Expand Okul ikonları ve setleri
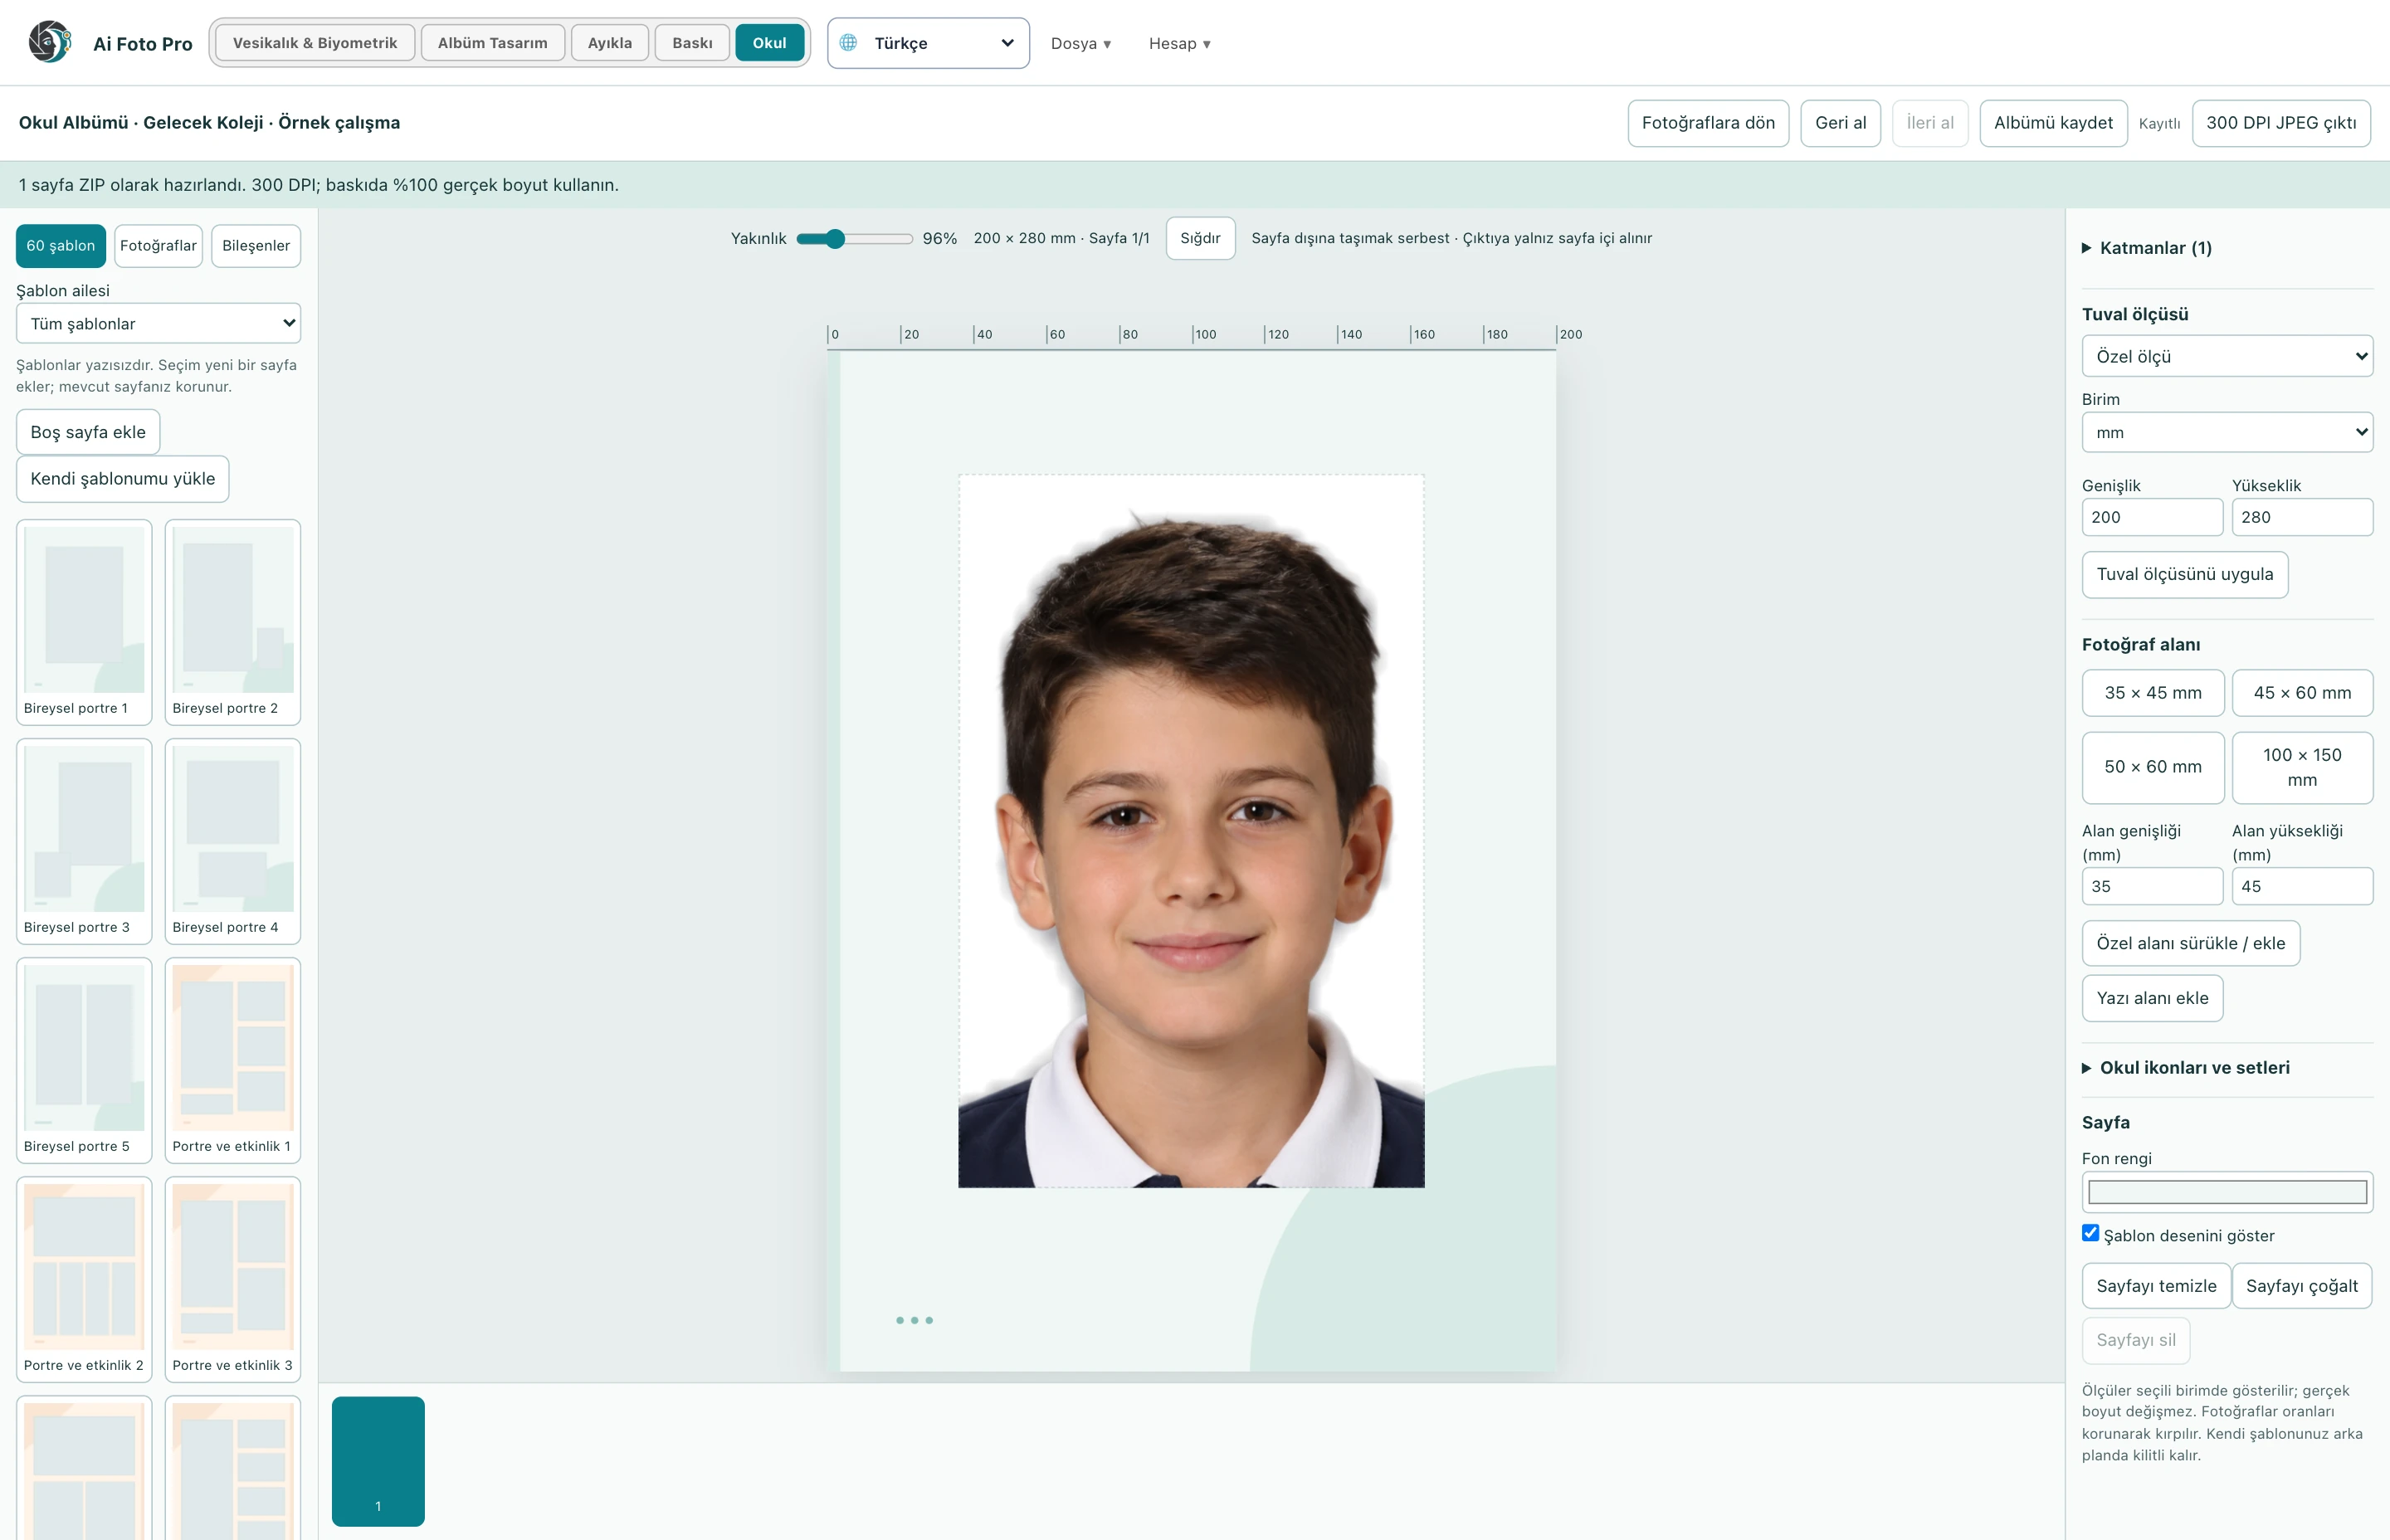2390x1540 pixels. pyautogui.click(x=2186, y=1068)
